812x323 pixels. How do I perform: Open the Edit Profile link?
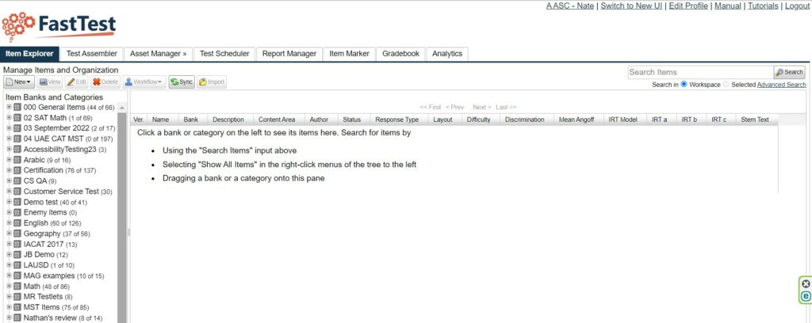point(688,6)
